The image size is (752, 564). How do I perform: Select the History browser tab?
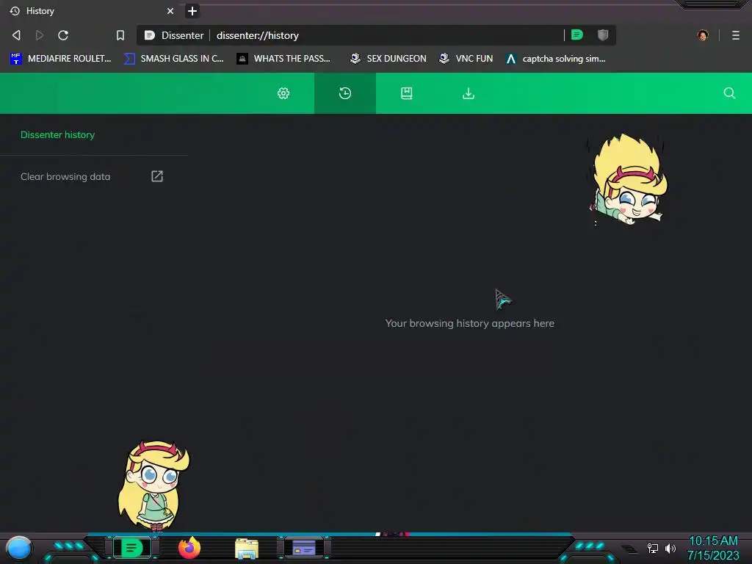(91, 10)
